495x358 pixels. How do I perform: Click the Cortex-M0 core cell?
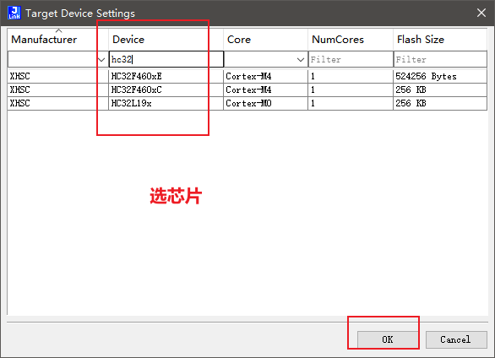[x=265, y=104]
